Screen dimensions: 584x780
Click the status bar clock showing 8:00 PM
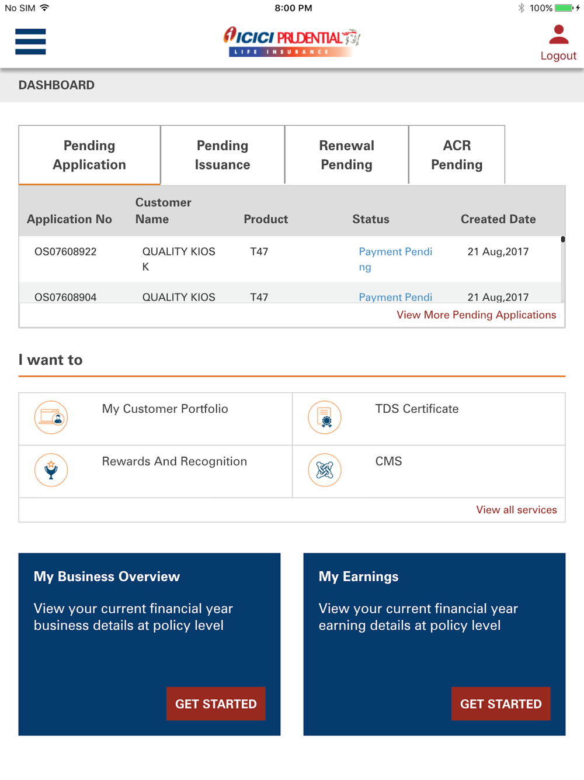(x=293, y=8)
